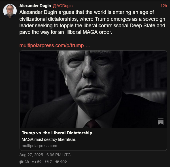Open the multipolarpress.com/p/trump-… link
The image size is (170, 167).
[55, 45]
